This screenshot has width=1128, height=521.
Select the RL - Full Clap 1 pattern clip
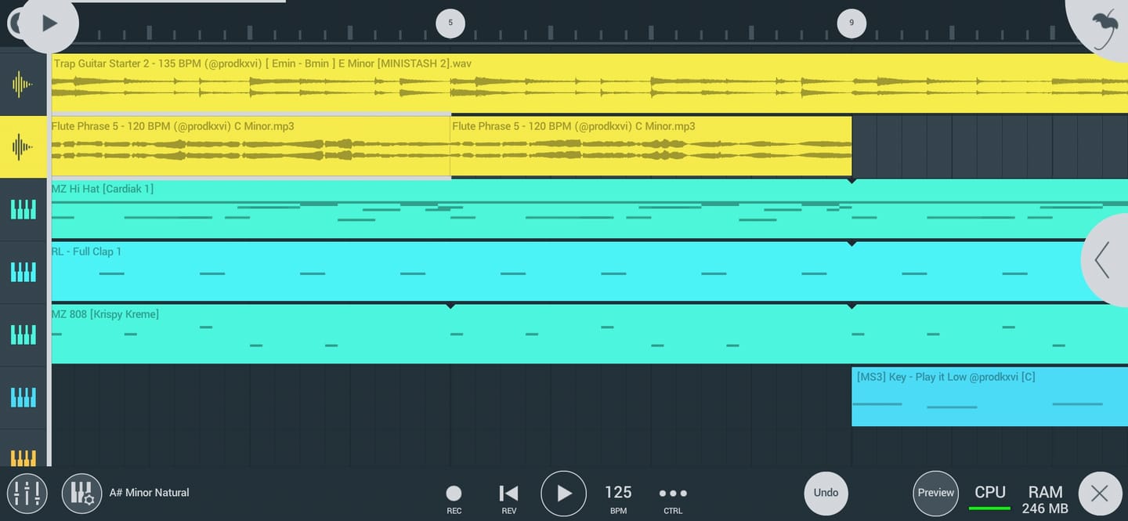click(x=590, y=272)
